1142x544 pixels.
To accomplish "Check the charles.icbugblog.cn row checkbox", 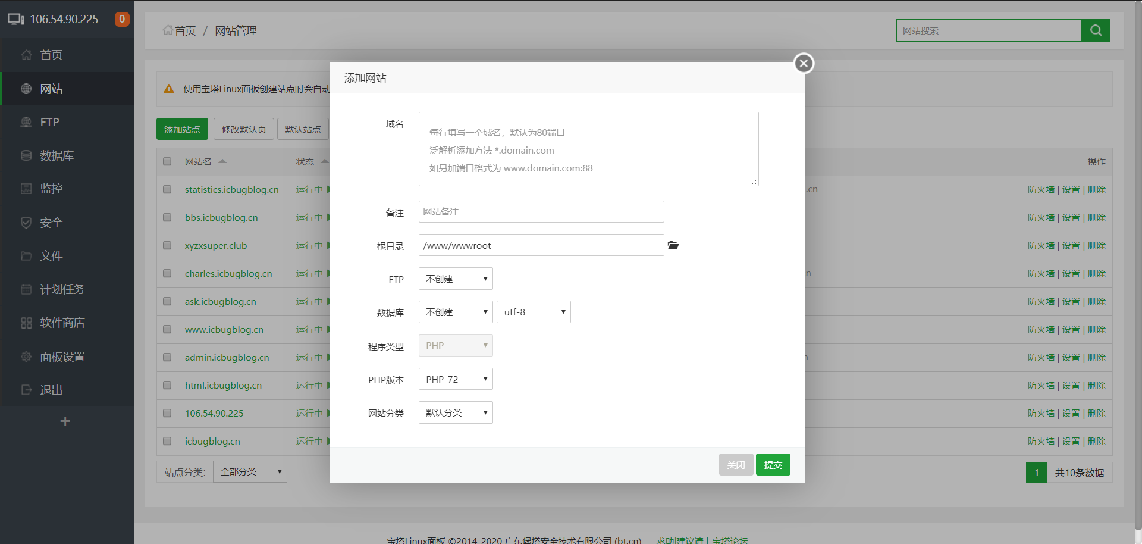I will pyautogui.click(x=167, y=273).
